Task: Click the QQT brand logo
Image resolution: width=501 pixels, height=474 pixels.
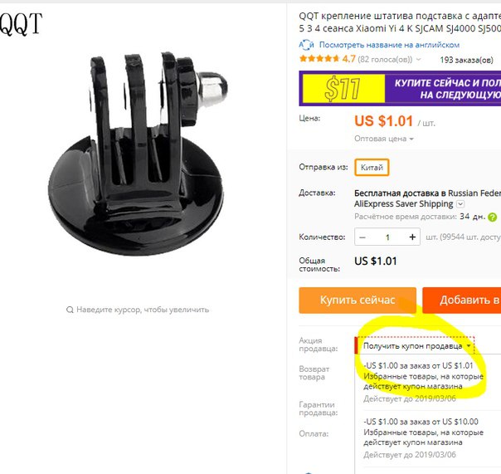Action: coord(21,24)
